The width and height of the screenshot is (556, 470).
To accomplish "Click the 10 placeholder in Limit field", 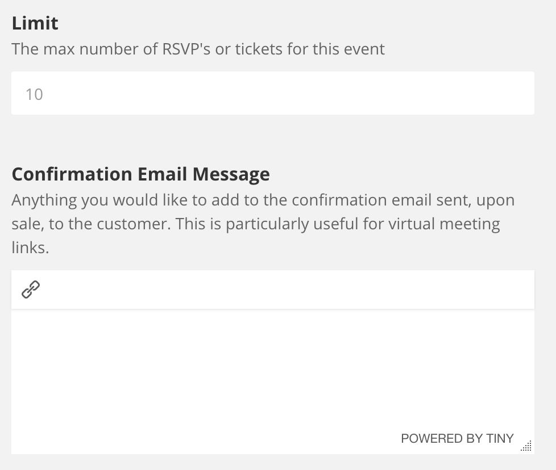I will pyautogui.click(x=35, y=94).
